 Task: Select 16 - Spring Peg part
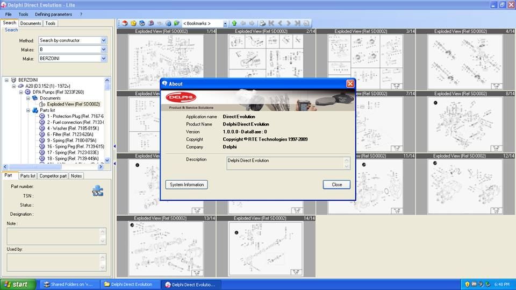point(75,146)
